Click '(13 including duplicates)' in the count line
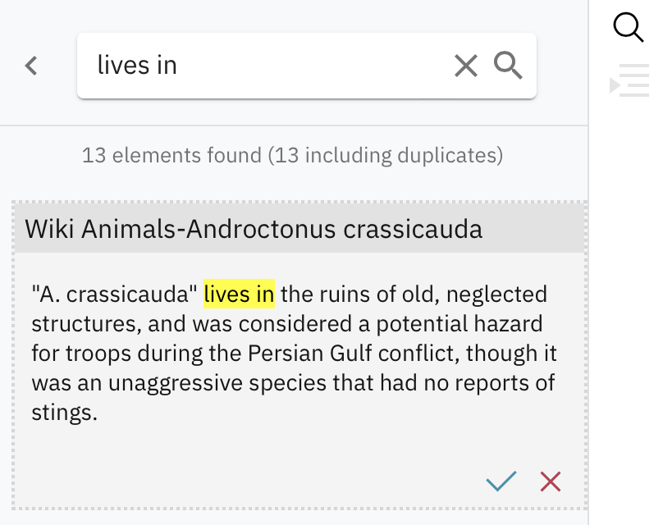Image resolution: width=663 pixels, height=525 pixels. (385, 155)
